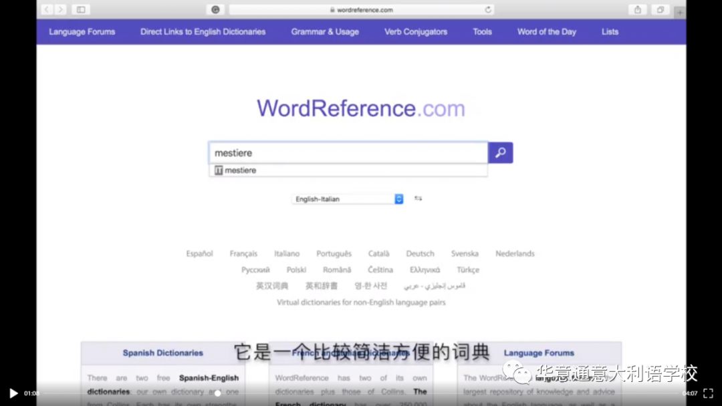Open the Tools menu
The image size is (722, 406).
[482, 32]
